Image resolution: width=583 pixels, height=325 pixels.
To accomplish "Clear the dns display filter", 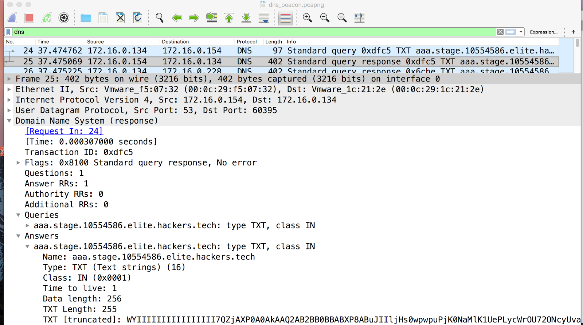I will [501, 32].
